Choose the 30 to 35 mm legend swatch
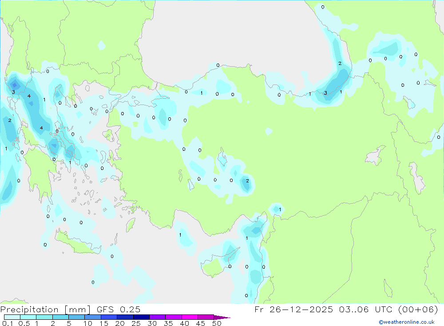Screen dimensions: 444x326 coord(157,317)
